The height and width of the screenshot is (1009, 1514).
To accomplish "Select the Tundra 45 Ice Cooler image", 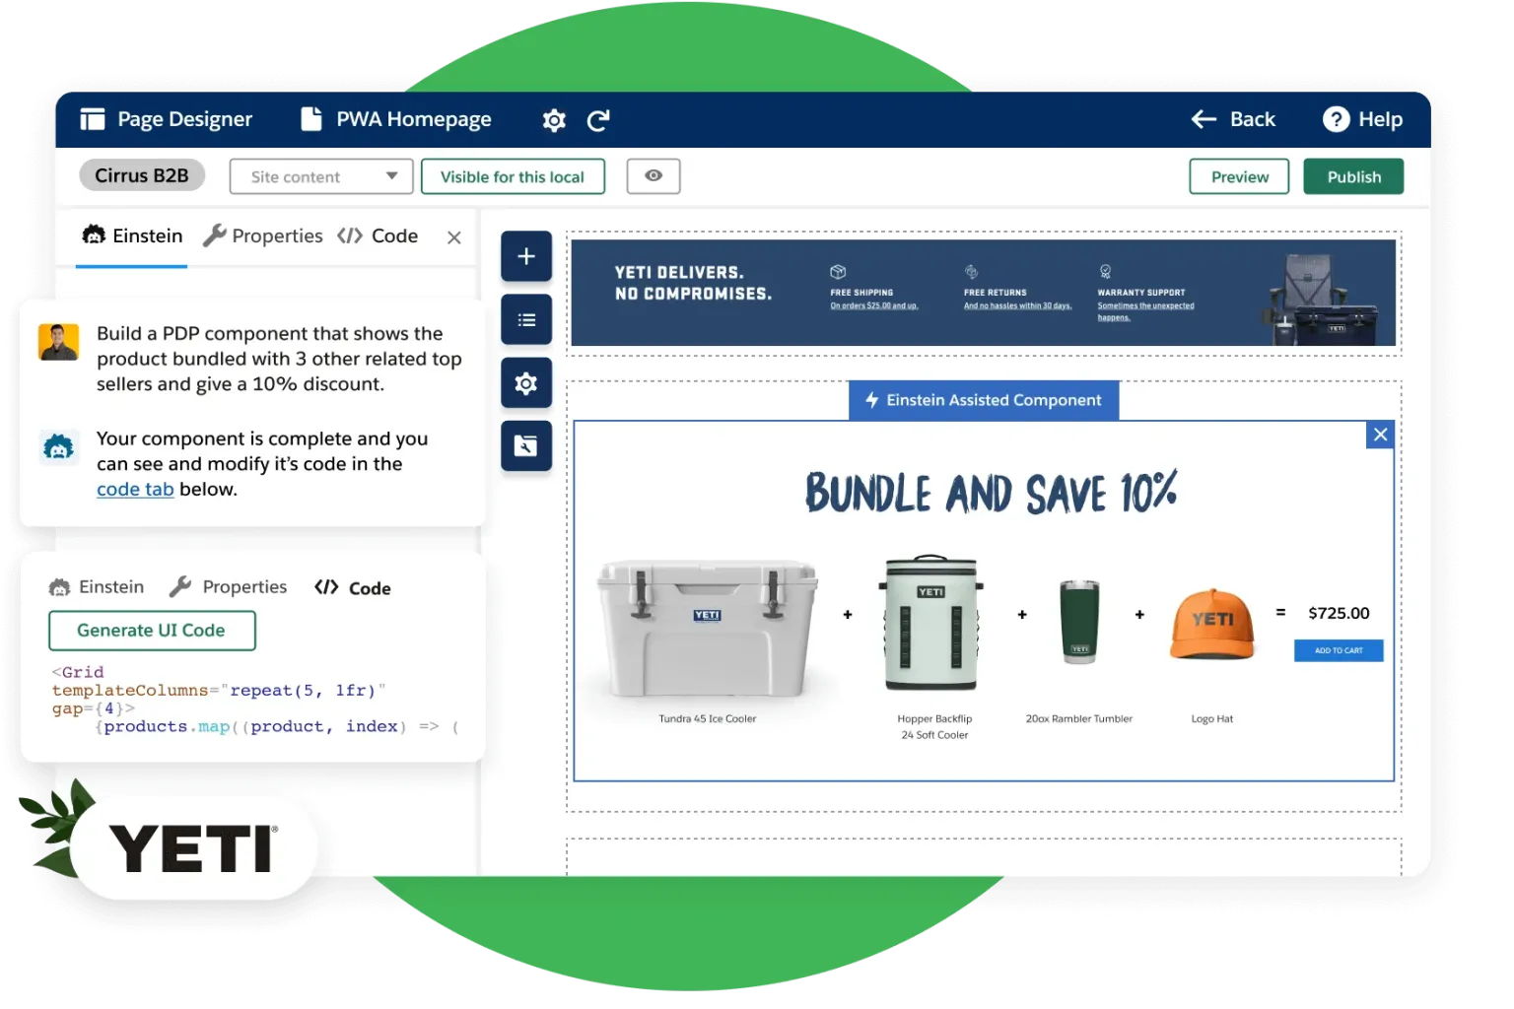I will coord(707,628).
